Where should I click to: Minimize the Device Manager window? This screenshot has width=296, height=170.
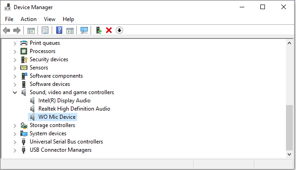click(242, 7)
